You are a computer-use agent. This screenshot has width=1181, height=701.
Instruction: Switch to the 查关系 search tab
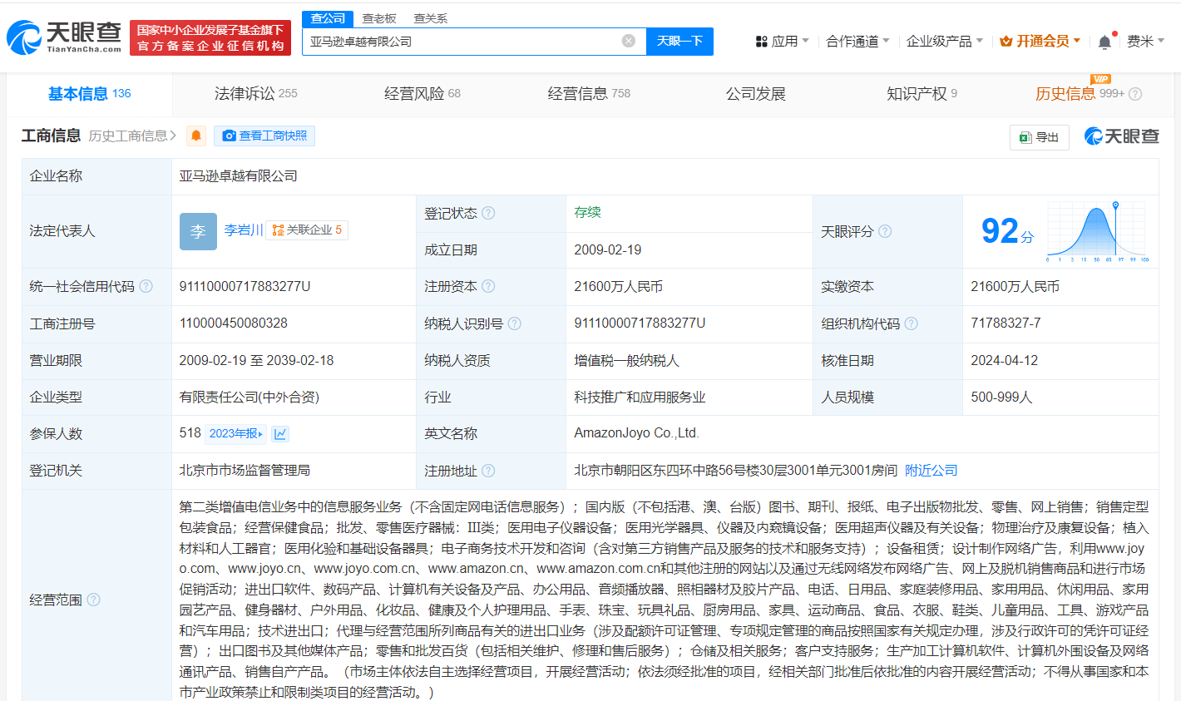coord(430,18)
